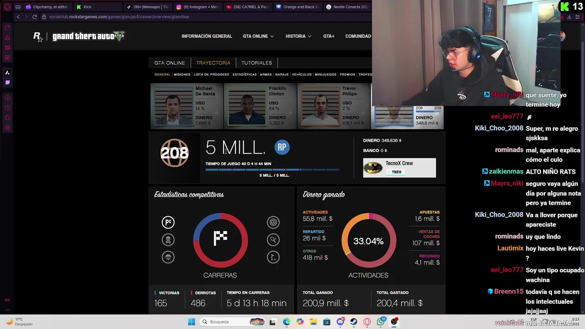
Task: Select Franklin Clinton character card
Action: 260,106
